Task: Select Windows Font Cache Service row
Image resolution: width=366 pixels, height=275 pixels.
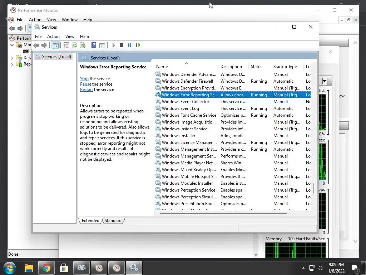Action: [x=233, y=115]
